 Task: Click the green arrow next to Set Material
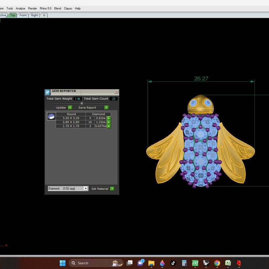click(x=112, y=189)
